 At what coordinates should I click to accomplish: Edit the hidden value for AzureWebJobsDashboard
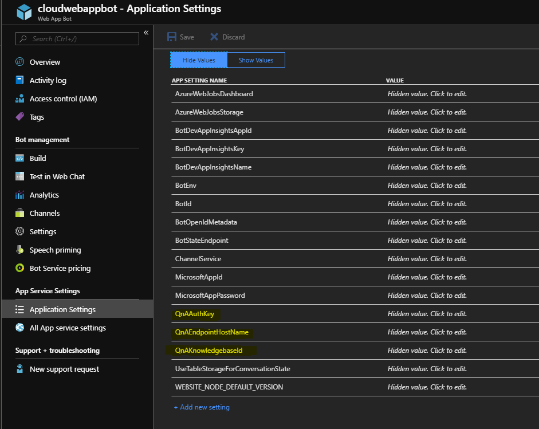[427, 94]
